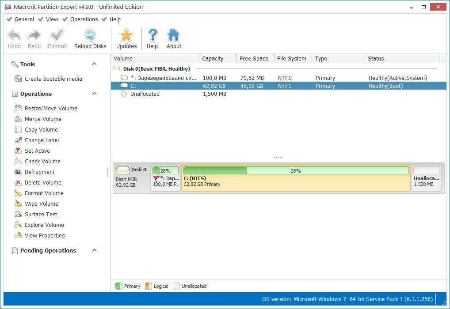The image size is (450, 309).
Task: Open the View menu
Action: pyautogui.click(x=52, y=19)
